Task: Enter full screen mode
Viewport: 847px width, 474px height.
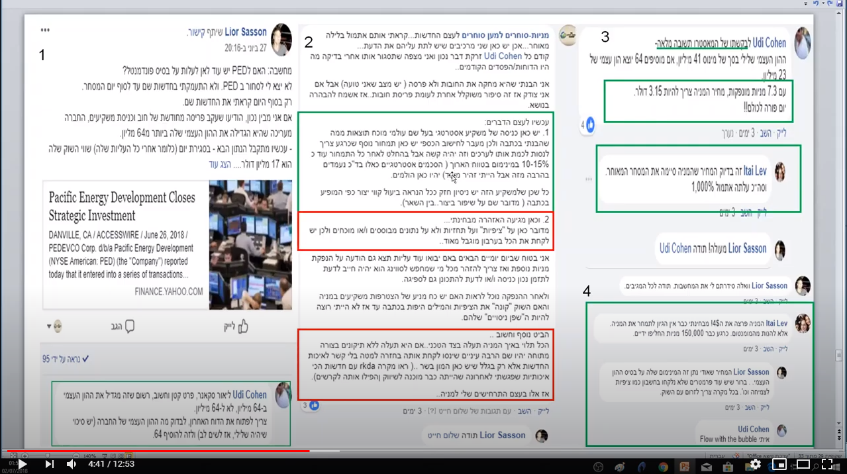Action: tap(827, 464)
